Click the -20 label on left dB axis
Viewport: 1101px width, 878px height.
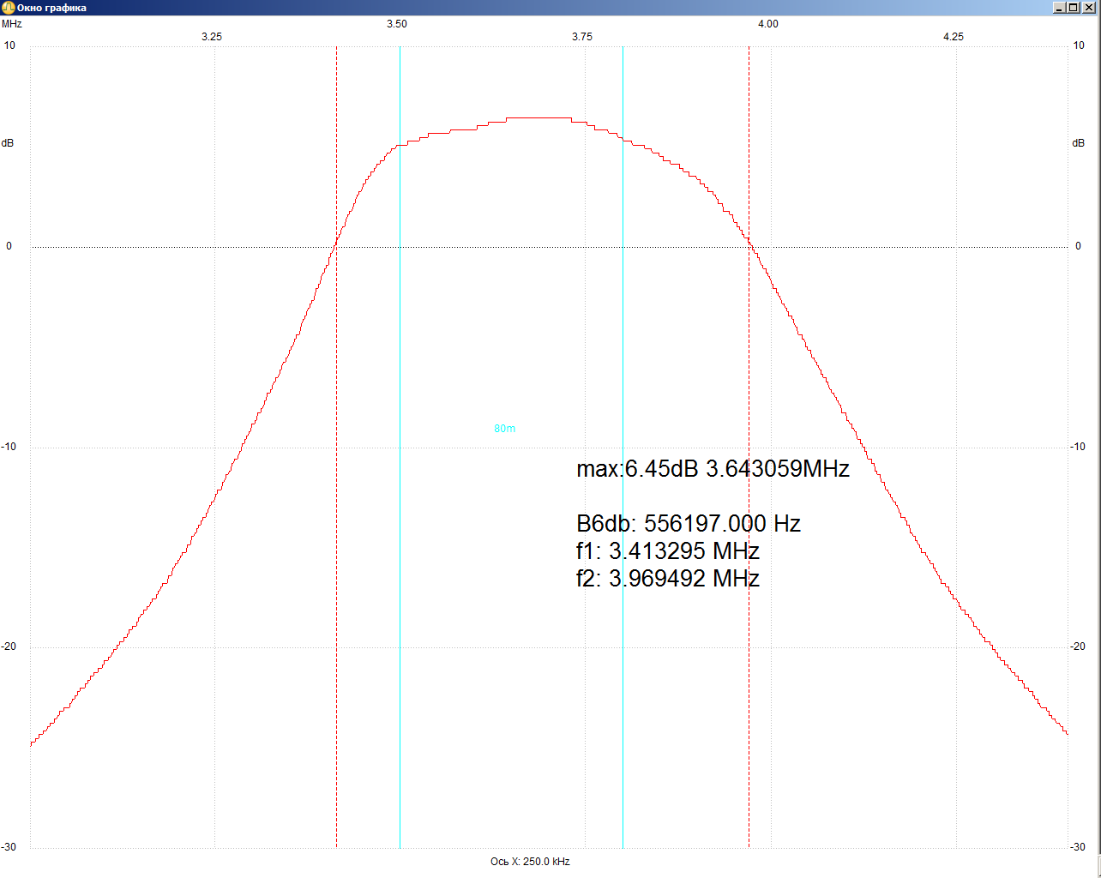click(x=9, y=647)
